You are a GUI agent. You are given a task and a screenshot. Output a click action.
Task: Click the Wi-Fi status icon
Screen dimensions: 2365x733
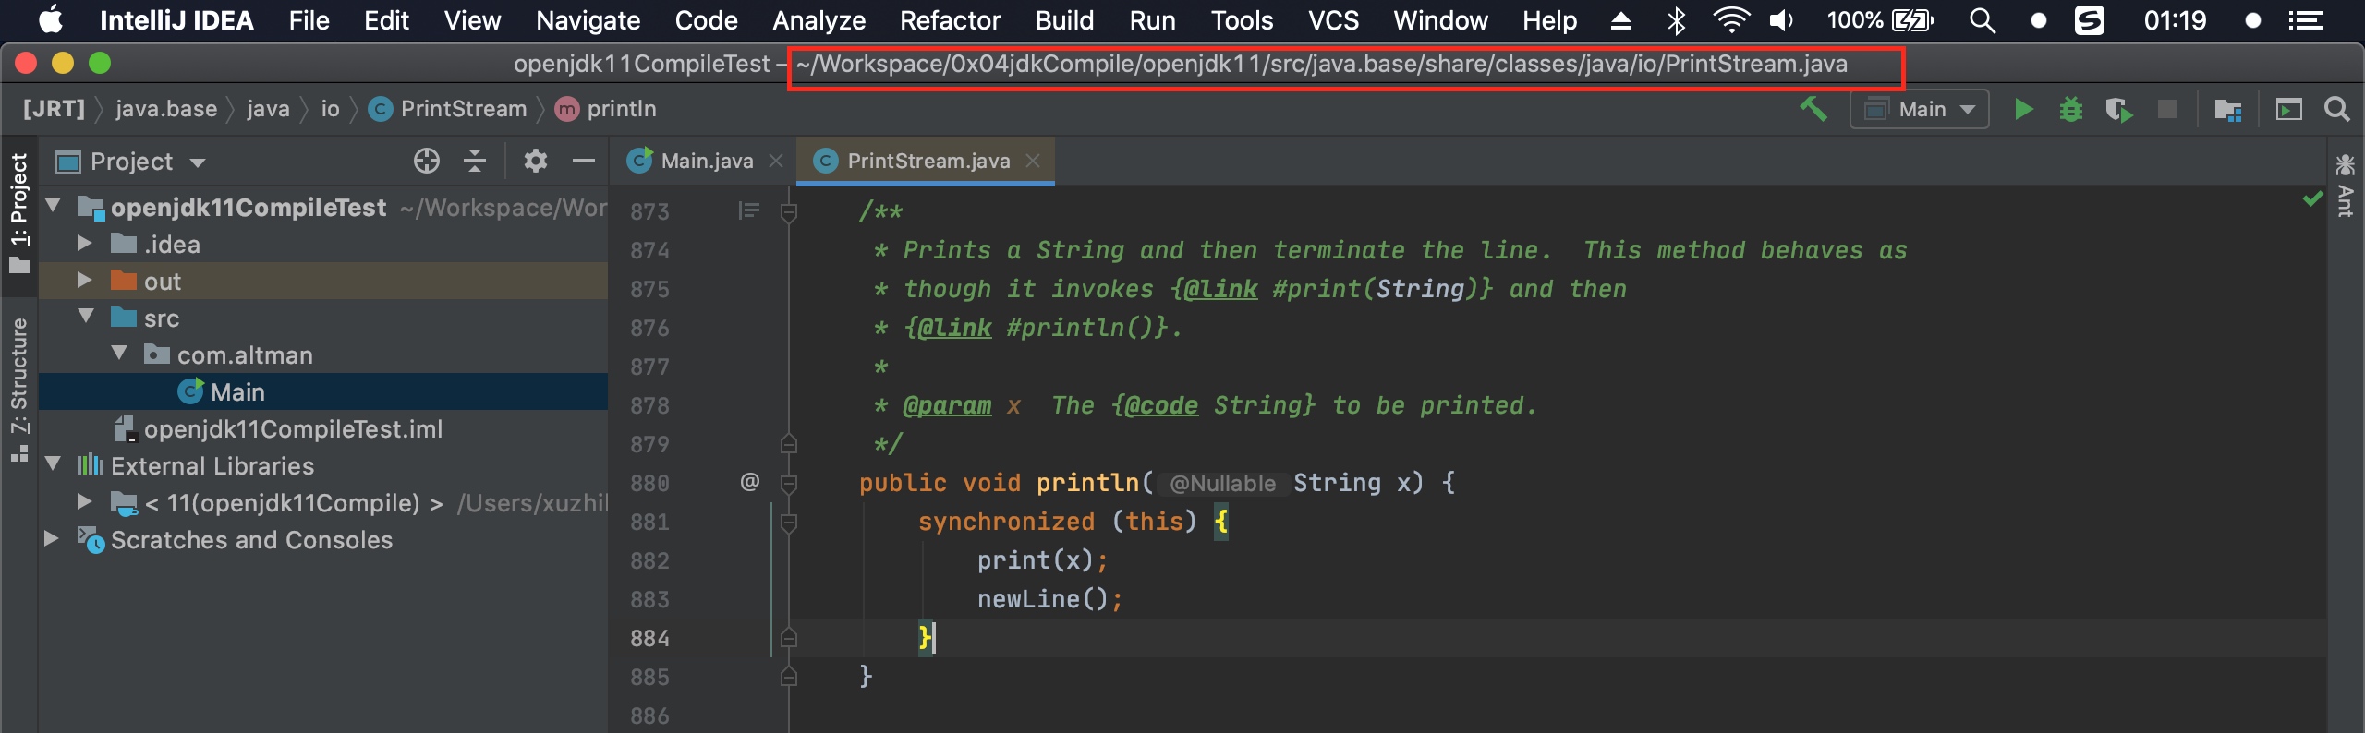(1730, 20)
